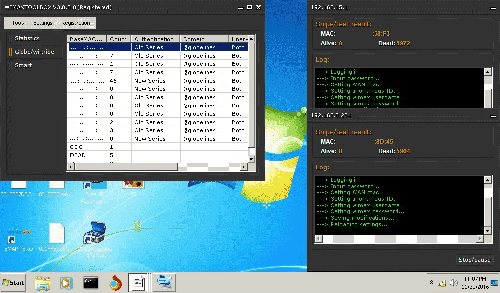Click the volume speaker tray icon
This screenshot has height=293, width=500.
click(x=453, y=283)
